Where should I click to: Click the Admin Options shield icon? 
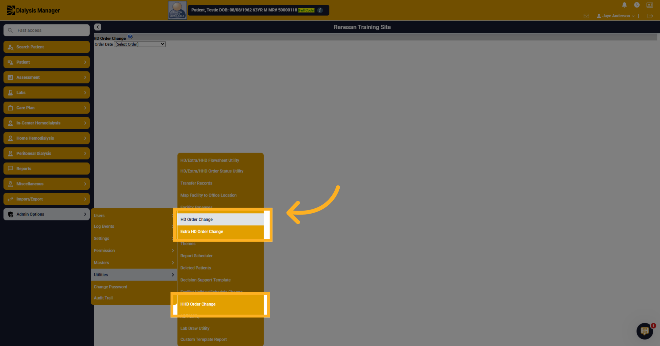coord(10,214)
